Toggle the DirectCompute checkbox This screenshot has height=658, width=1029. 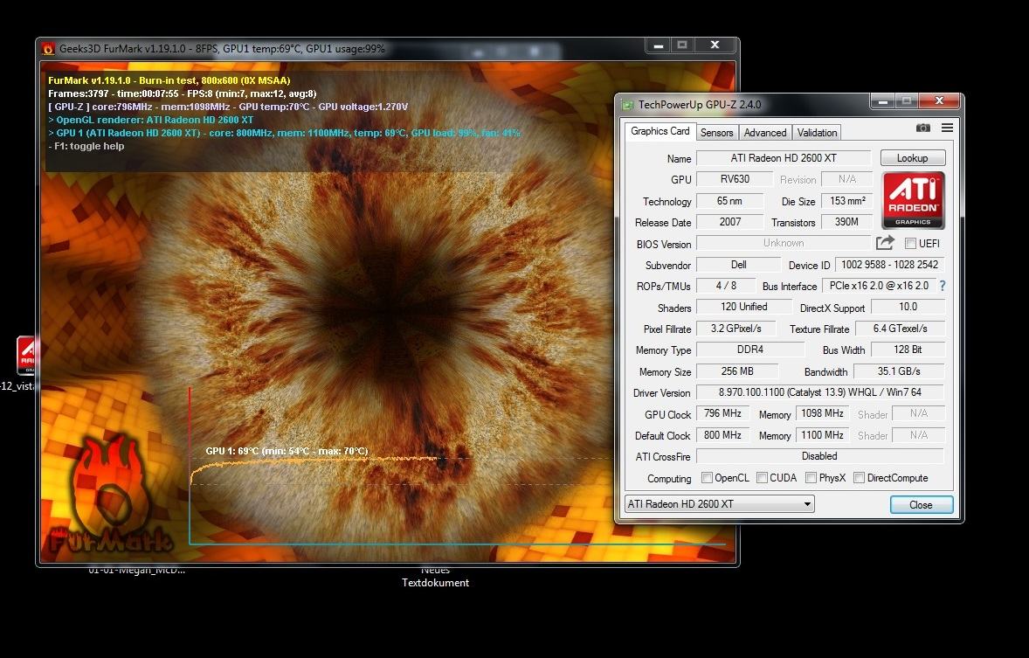click(859, 478)
